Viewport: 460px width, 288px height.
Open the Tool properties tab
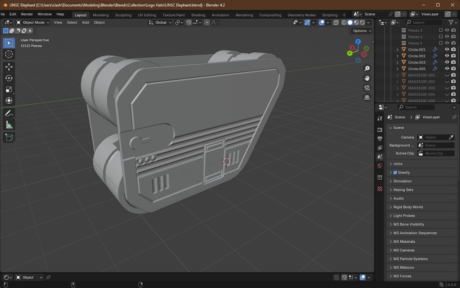(380, 118)
